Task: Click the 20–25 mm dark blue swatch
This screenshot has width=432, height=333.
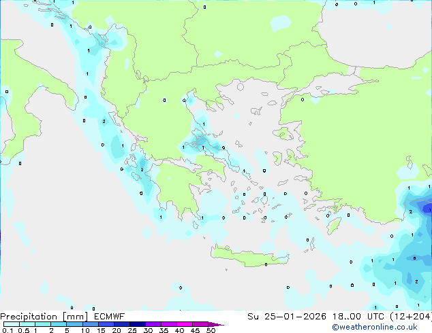Action: tap(121, 324)
